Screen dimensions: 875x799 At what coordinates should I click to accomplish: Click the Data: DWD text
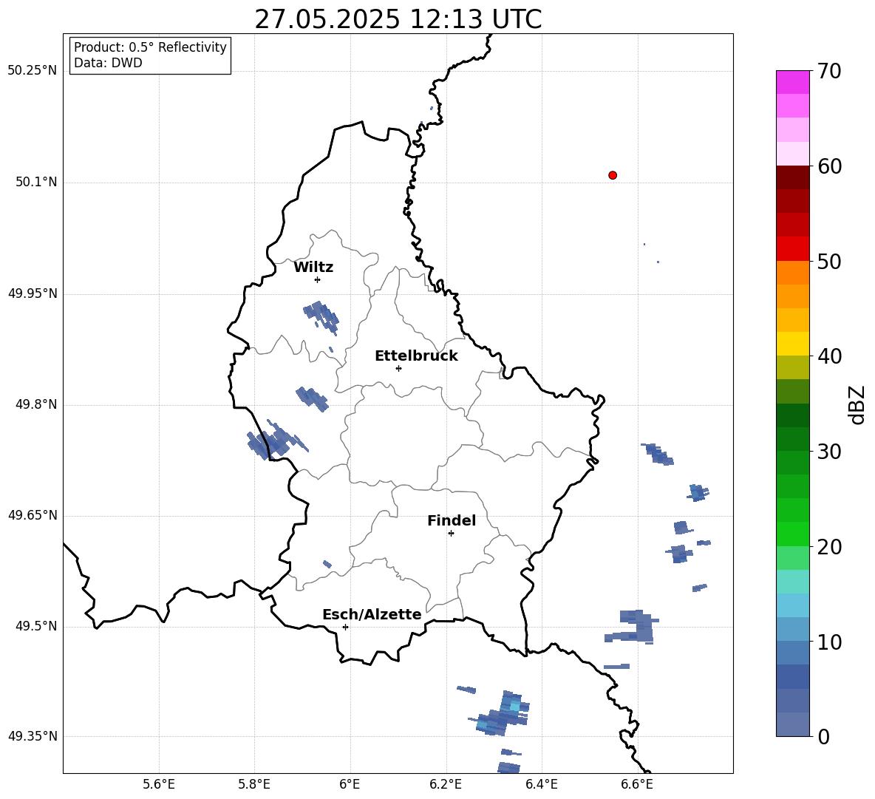pyautogui.click(x=108, y=63)
